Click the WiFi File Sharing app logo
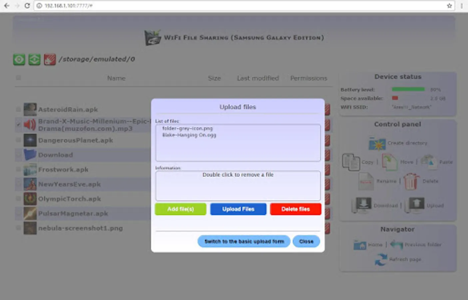 pos(153,38)
